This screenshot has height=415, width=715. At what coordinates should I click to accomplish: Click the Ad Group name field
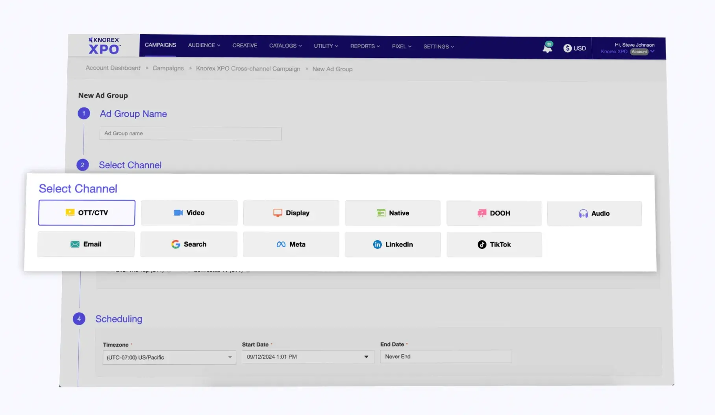(190, 133)
